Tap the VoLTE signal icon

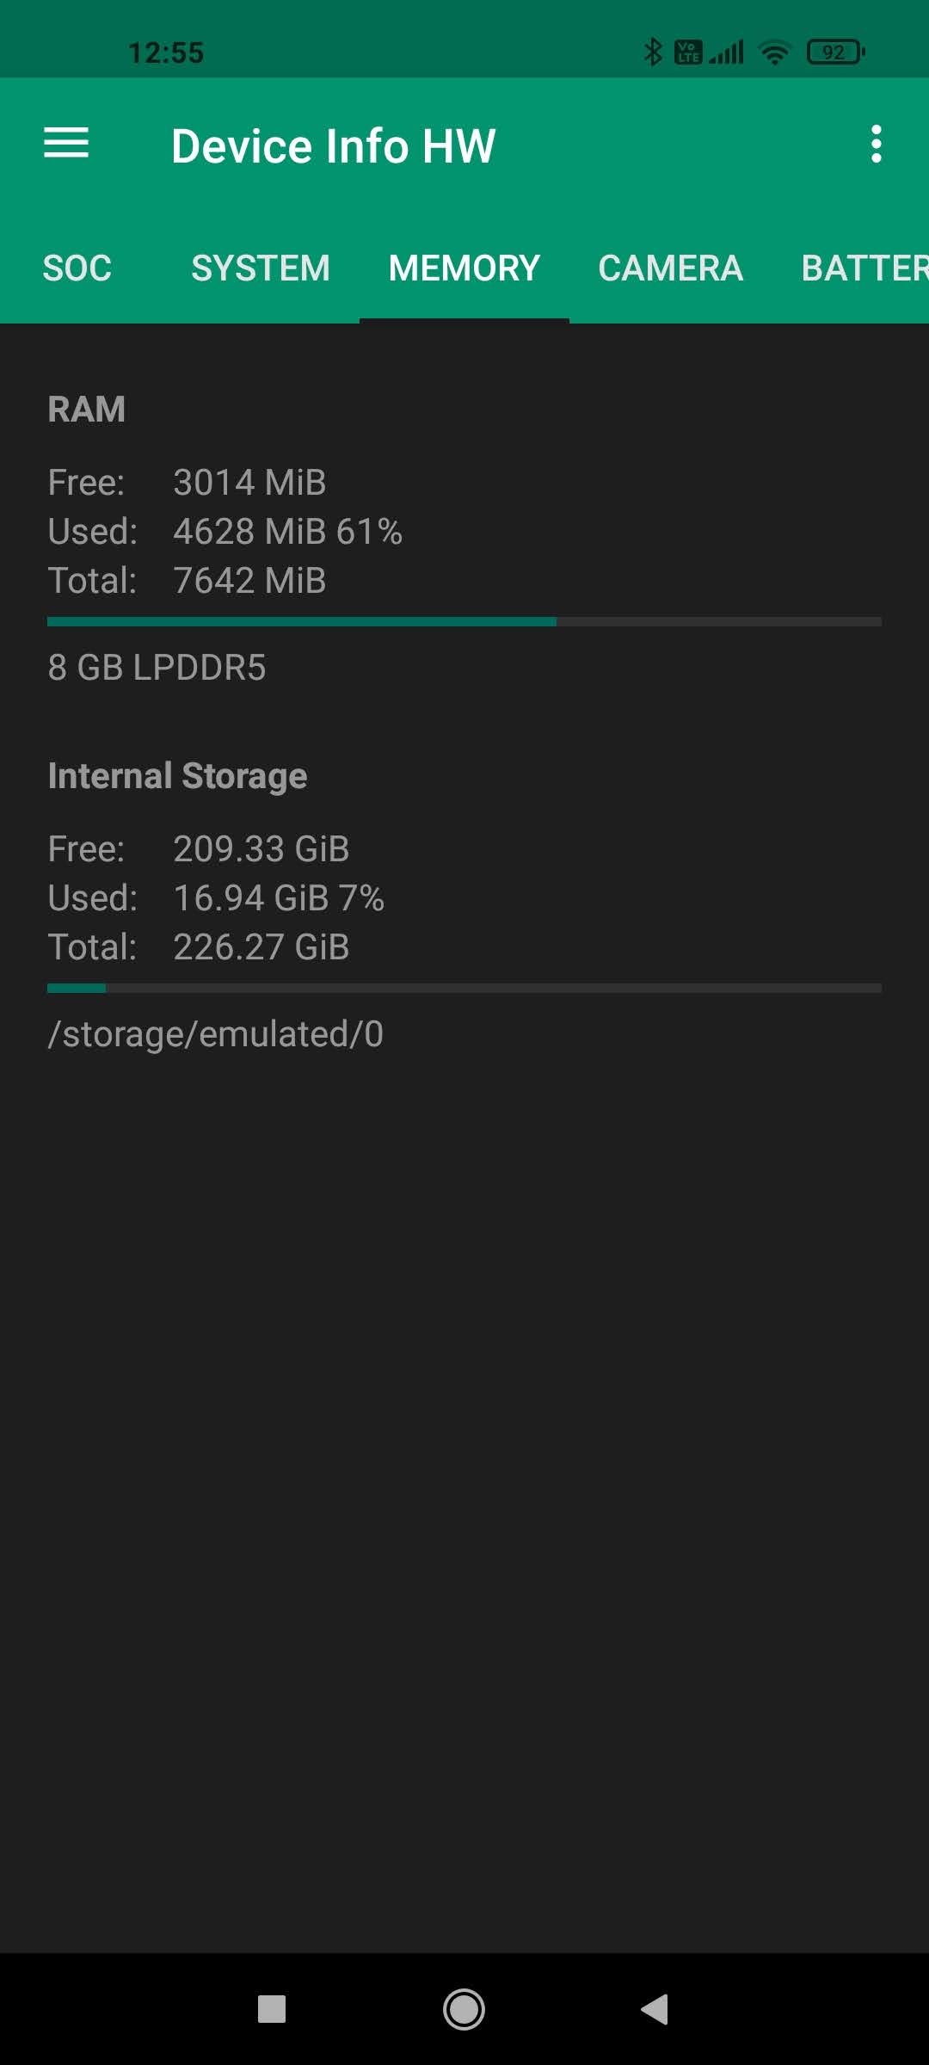coord(688,52)
